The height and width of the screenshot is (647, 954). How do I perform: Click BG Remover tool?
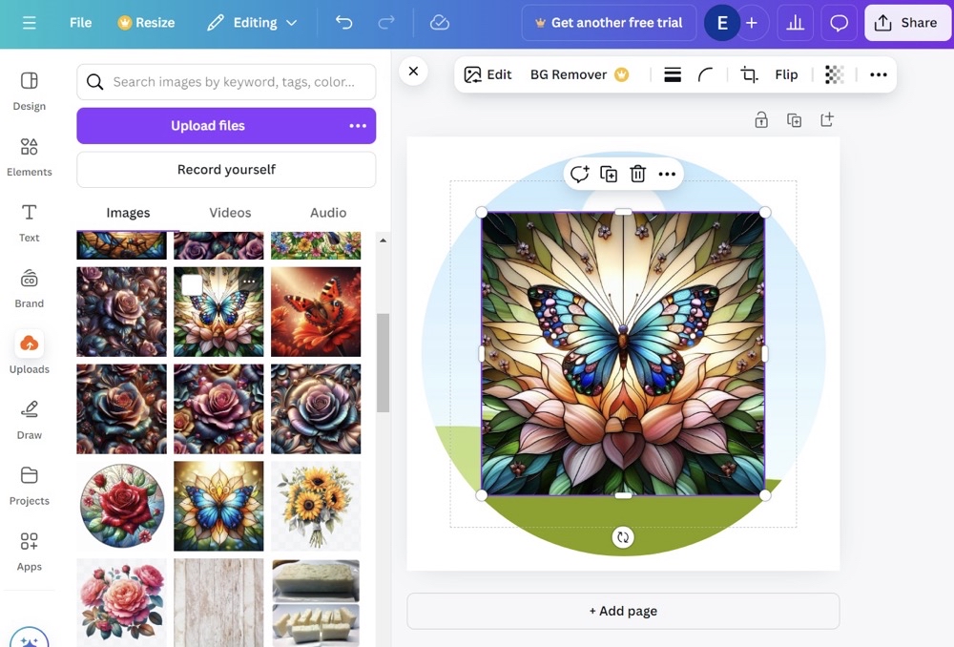tap(579, 74)
